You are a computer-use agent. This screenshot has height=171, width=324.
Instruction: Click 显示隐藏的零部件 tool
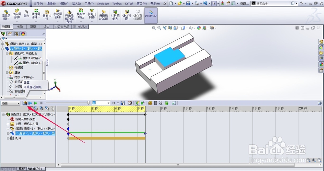coord(69,16)
